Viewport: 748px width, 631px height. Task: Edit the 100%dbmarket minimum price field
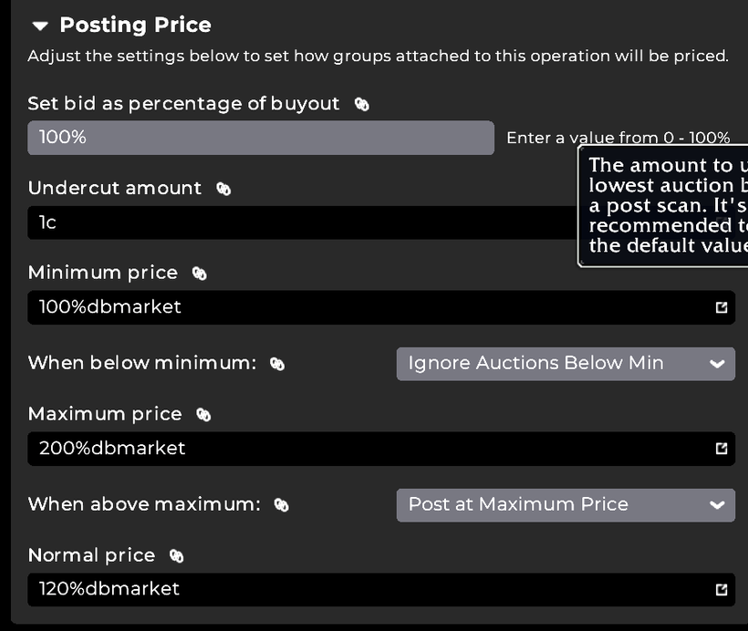click(365, 307)
